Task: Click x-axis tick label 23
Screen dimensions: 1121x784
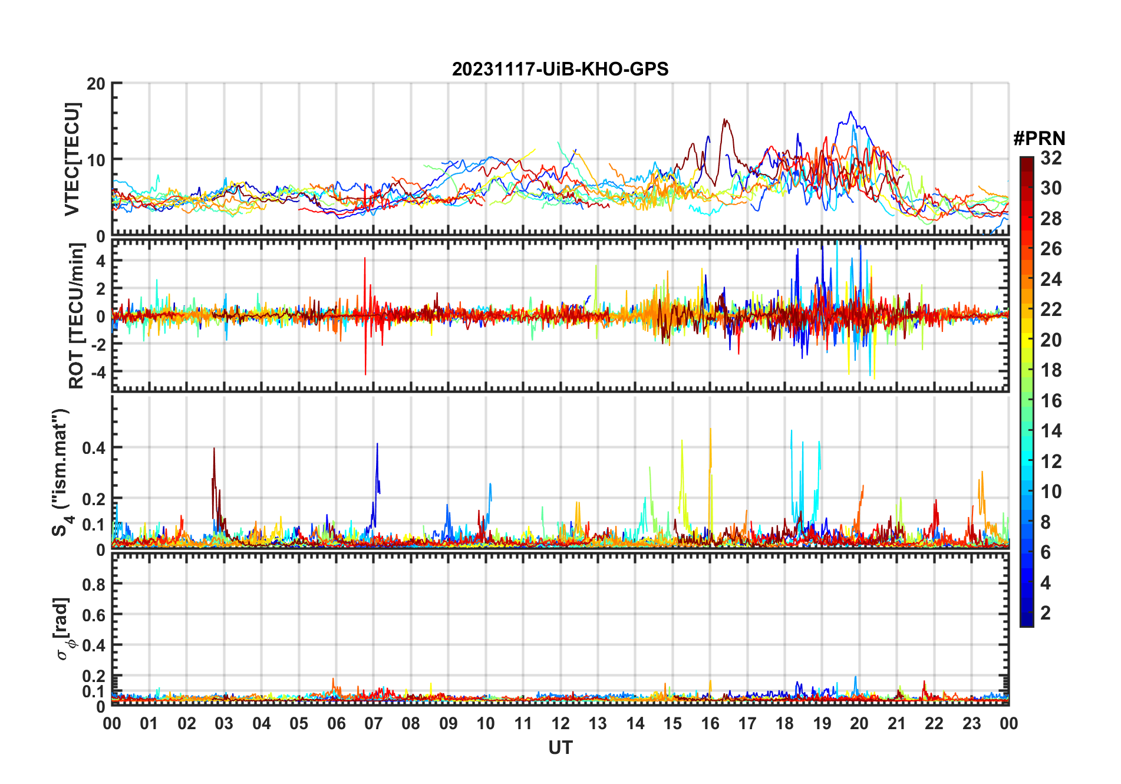Action: pyautogui.click(x=971, y=723)
